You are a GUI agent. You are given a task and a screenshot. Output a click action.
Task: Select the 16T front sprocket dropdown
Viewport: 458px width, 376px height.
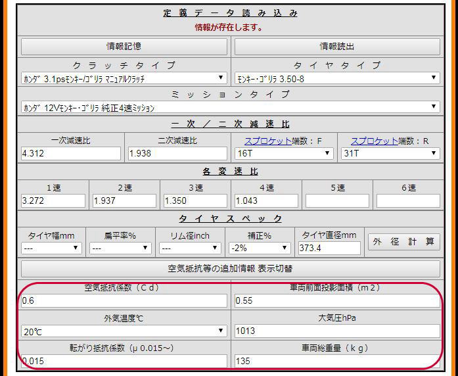(284, 153)
